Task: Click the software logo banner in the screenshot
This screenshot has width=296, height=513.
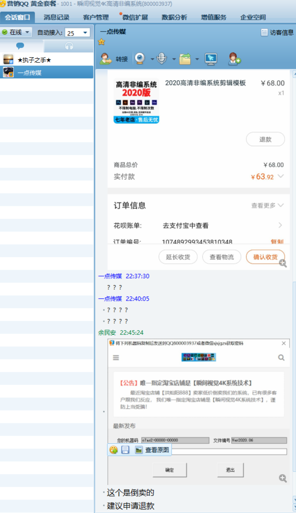Action: [x=199, y=357]
